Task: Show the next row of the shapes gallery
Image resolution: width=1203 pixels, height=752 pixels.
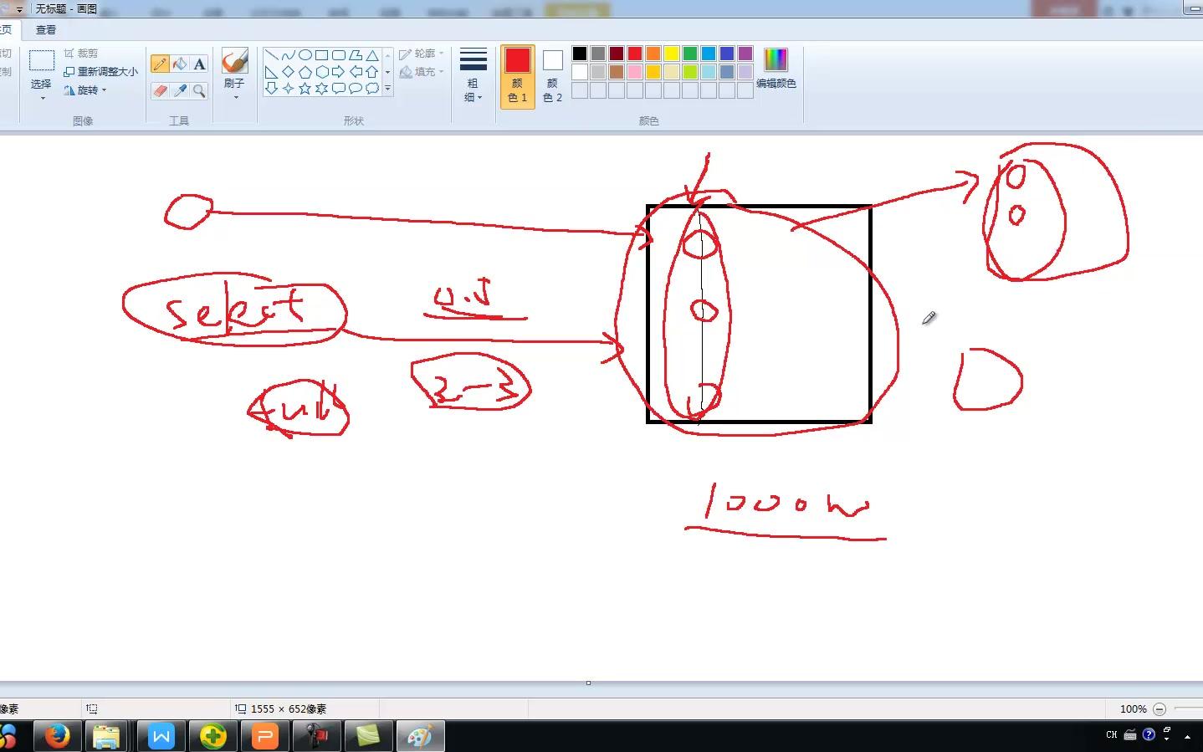Action: click(387, 72)
